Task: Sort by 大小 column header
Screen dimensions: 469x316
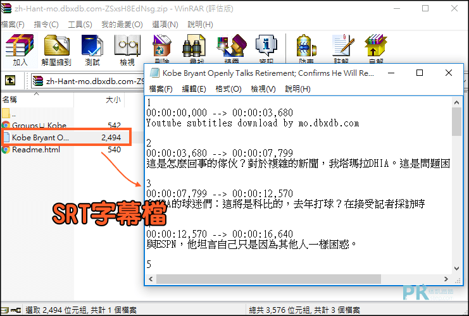Action: pyautogui.click(x=99, y=99)
